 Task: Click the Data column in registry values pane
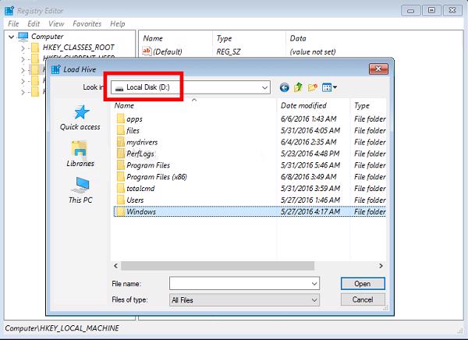point(298,38)
